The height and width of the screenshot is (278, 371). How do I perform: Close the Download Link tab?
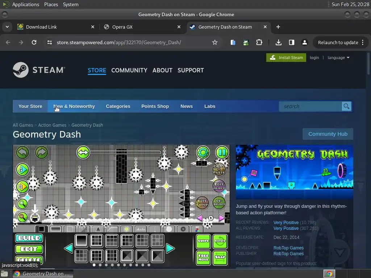(93, 27)
